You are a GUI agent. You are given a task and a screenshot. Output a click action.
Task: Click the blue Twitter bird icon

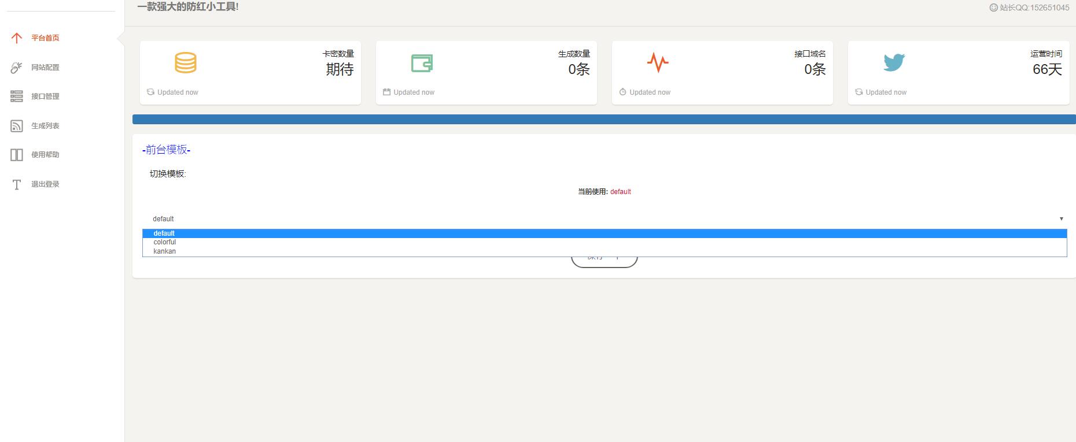point(894,62)
